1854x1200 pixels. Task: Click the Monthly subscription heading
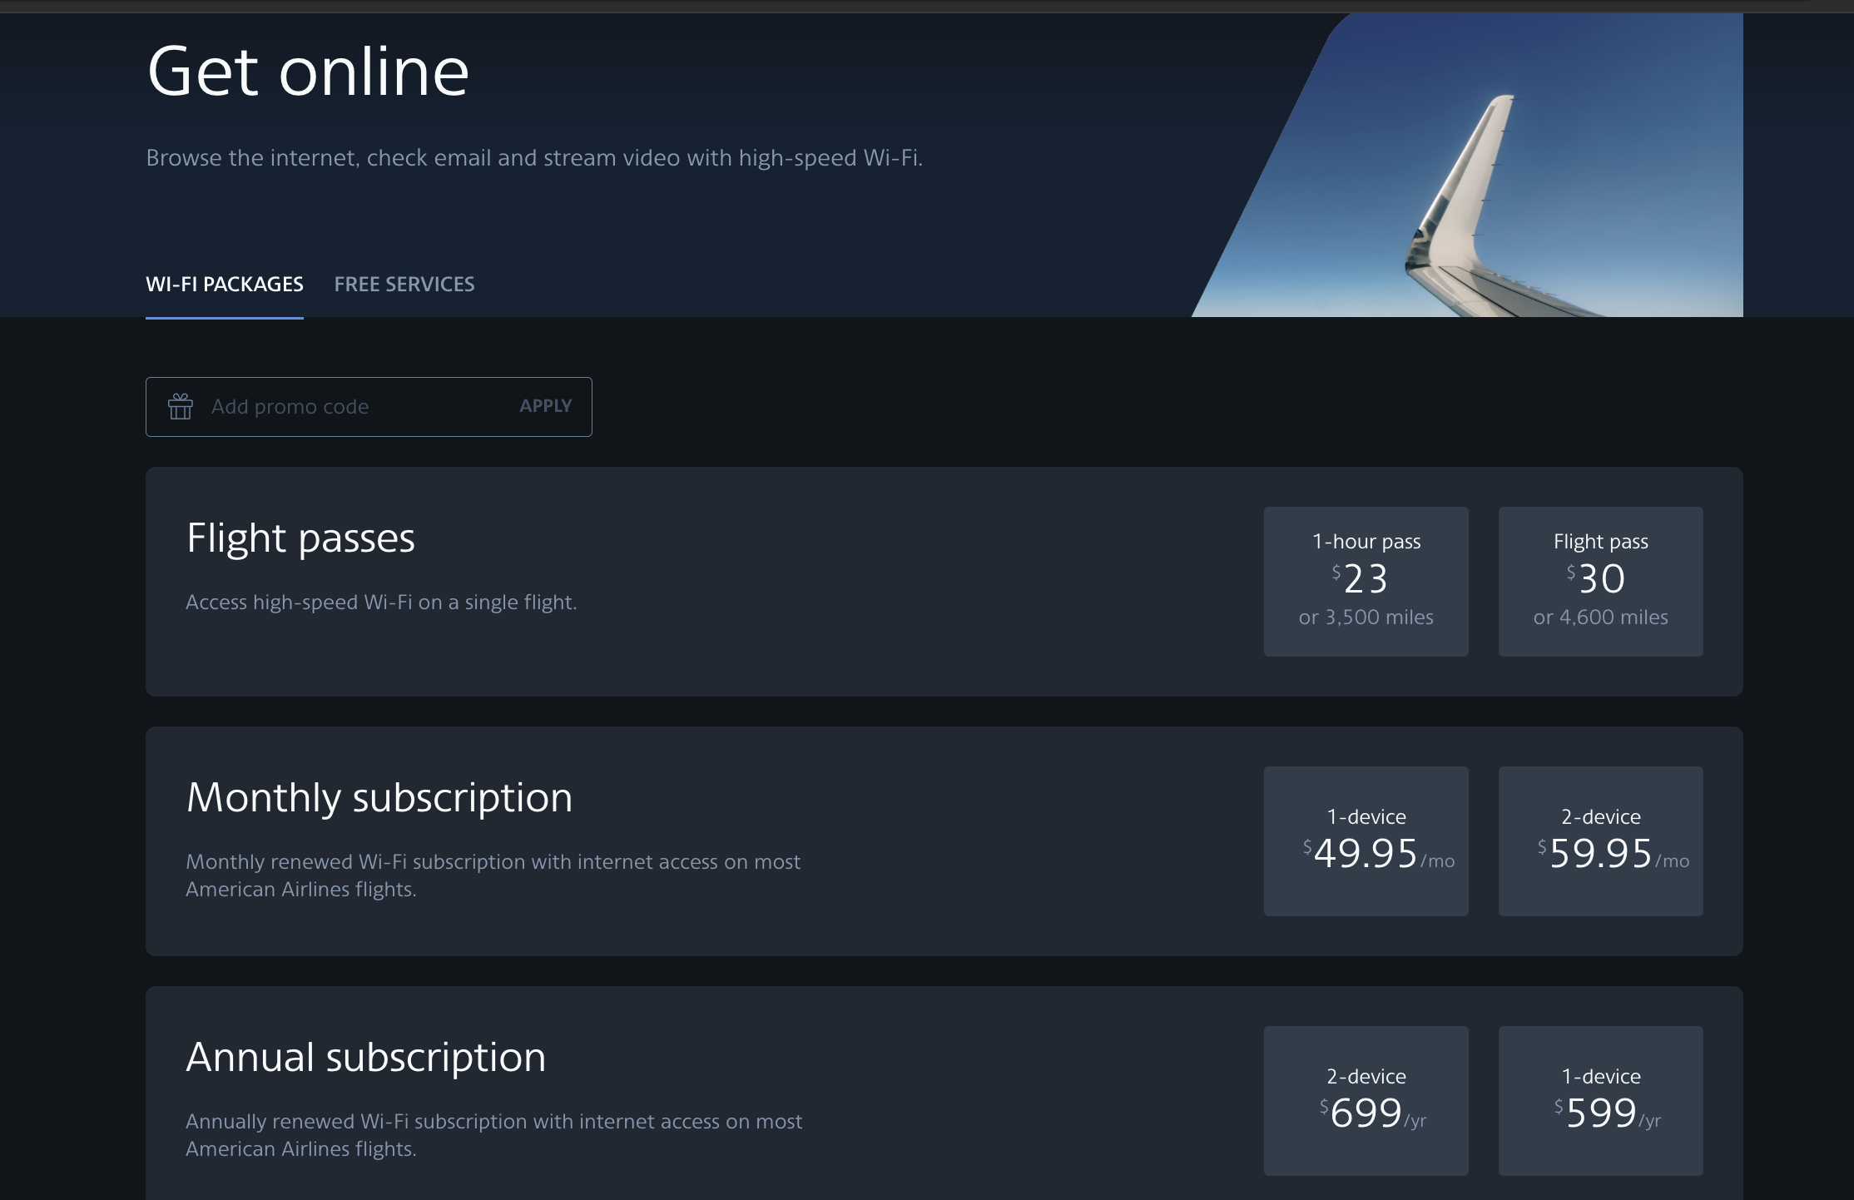click(379, 799)
